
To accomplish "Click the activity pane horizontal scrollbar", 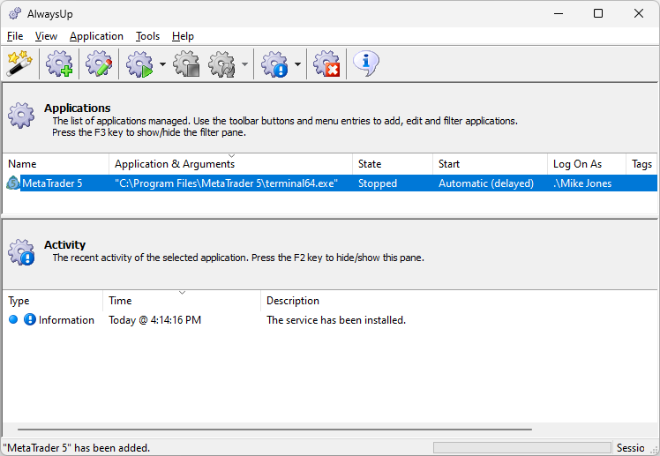I will coord(274,430).
